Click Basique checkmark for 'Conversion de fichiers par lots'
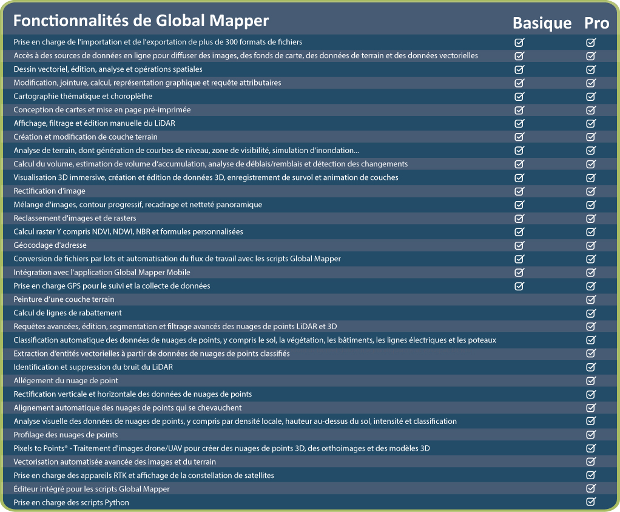 click(x=519, y=259)
